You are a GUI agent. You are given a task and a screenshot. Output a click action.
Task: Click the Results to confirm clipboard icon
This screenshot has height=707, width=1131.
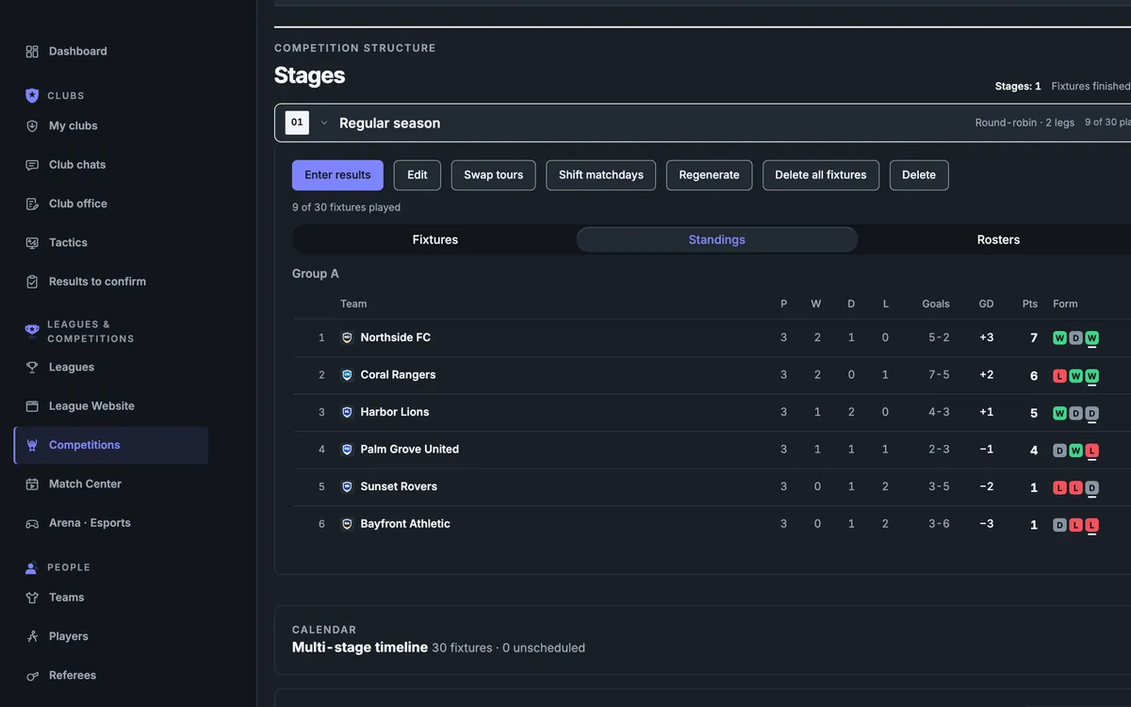tap(32, 281)
